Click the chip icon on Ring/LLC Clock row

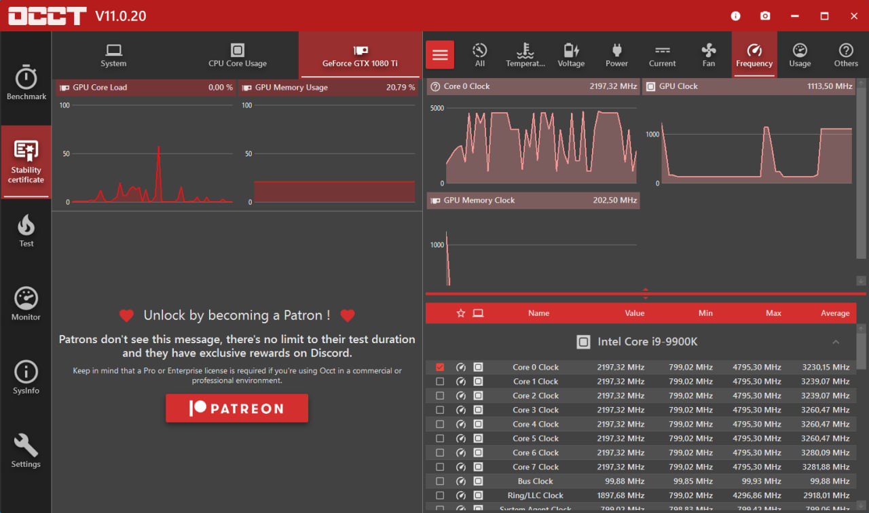(x=478, y=495)
